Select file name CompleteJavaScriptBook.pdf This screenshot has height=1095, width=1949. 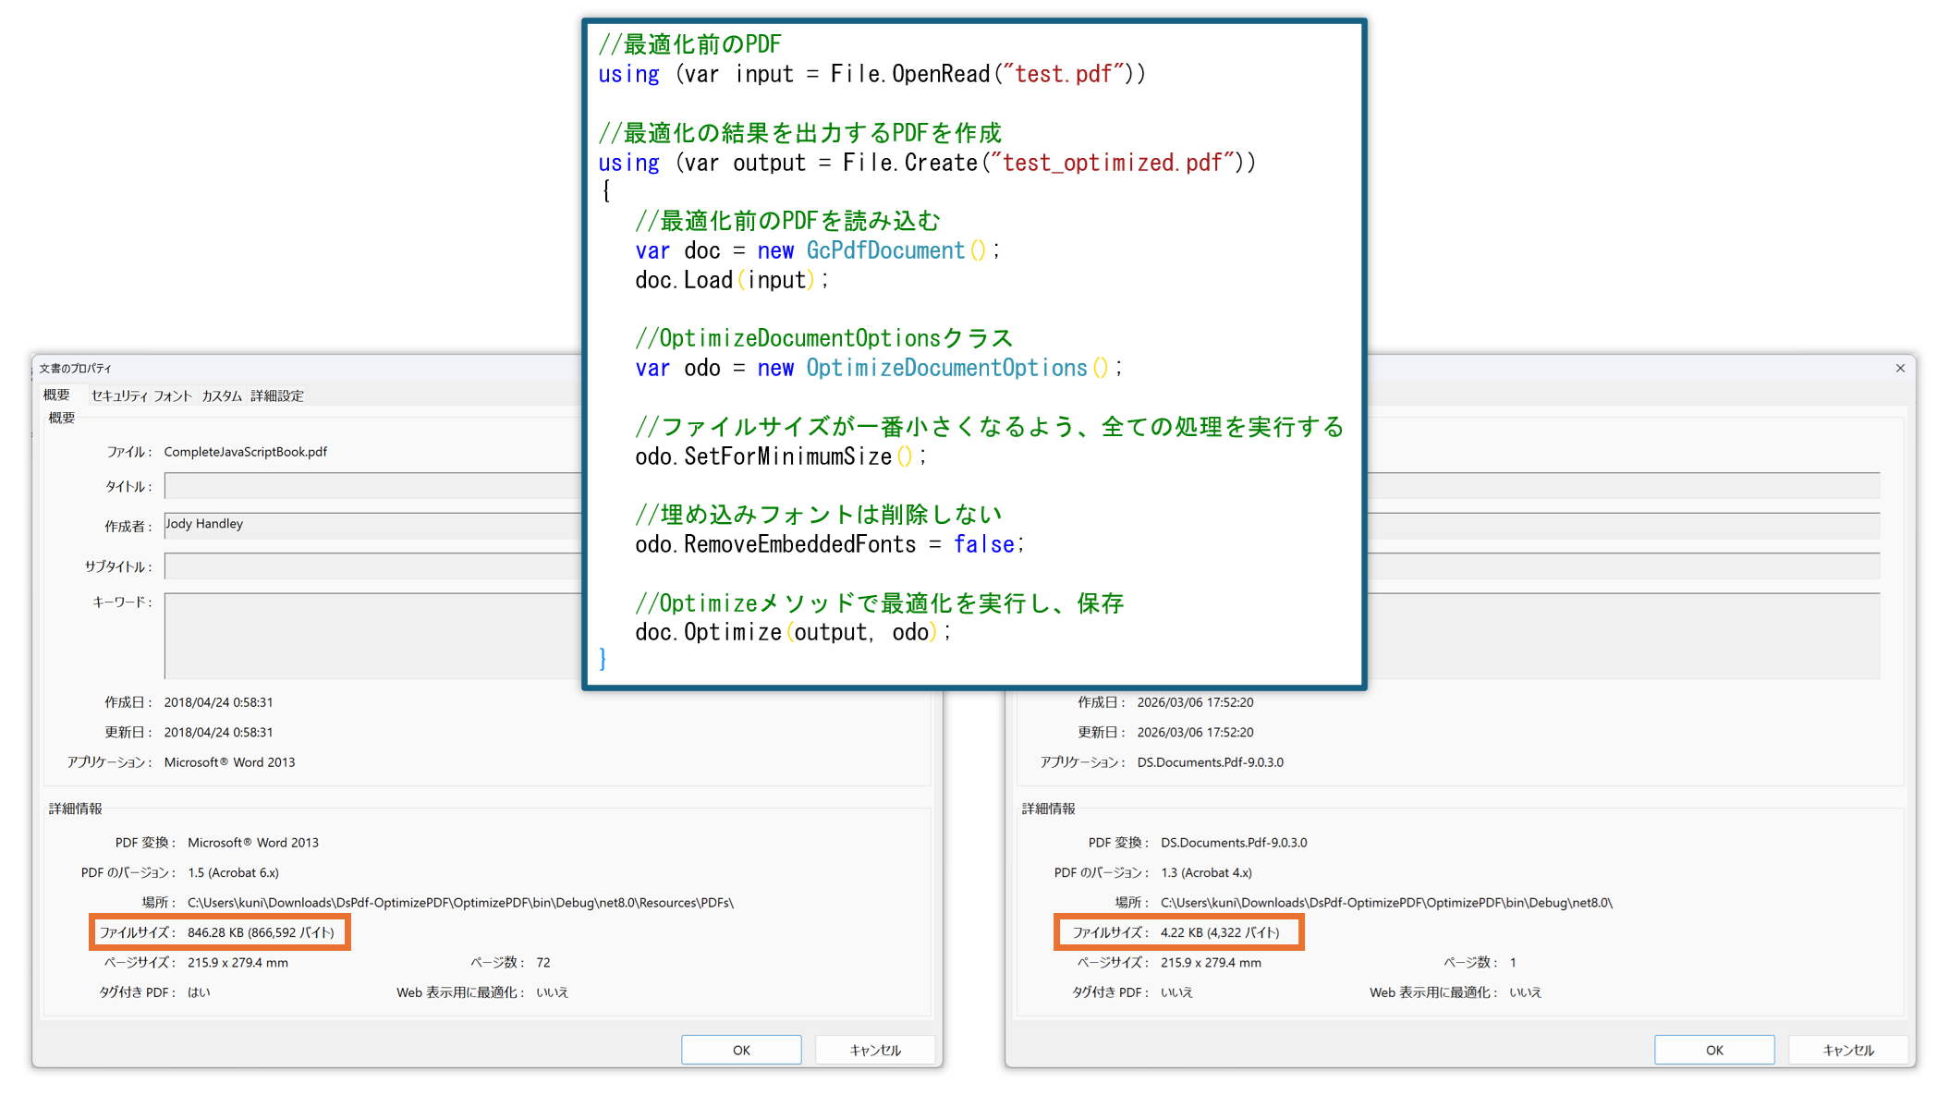pos(246,452)
